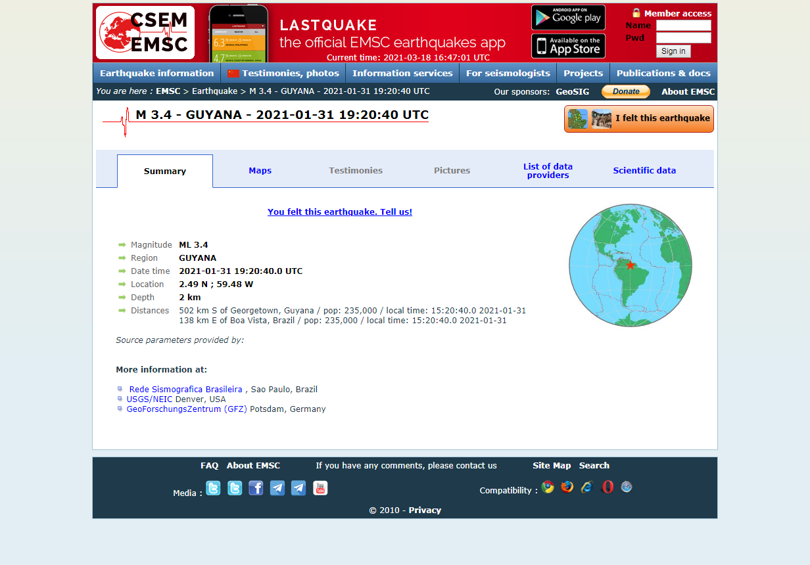The image size is (810, 565).
Task: Click the Opera compatibility icon
Action: 607,487
